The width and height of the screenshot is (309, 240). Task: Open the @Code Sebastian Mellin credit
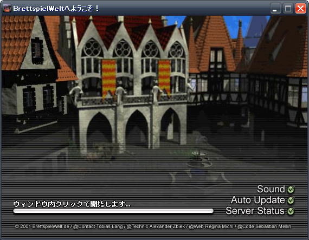point(264,226)
